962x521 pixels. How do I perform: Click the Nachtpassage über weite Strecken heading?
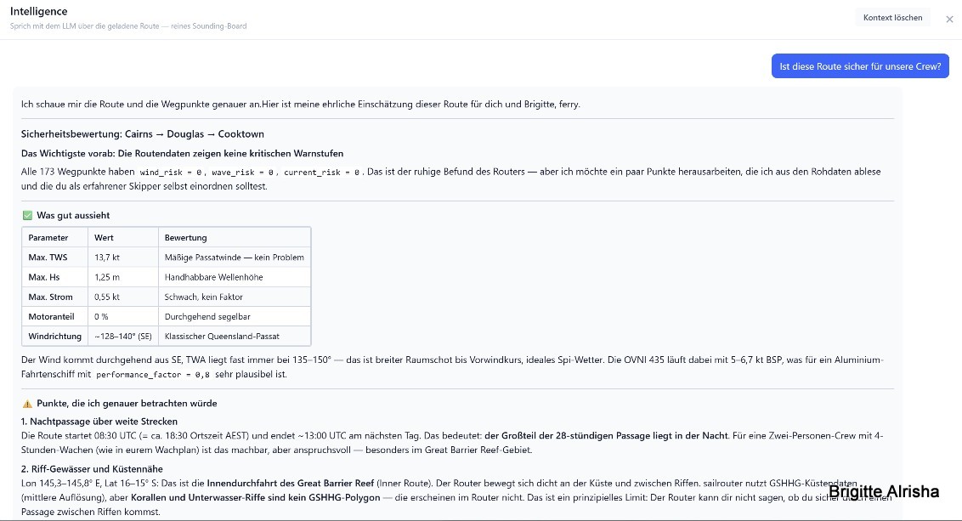(99, 422)
